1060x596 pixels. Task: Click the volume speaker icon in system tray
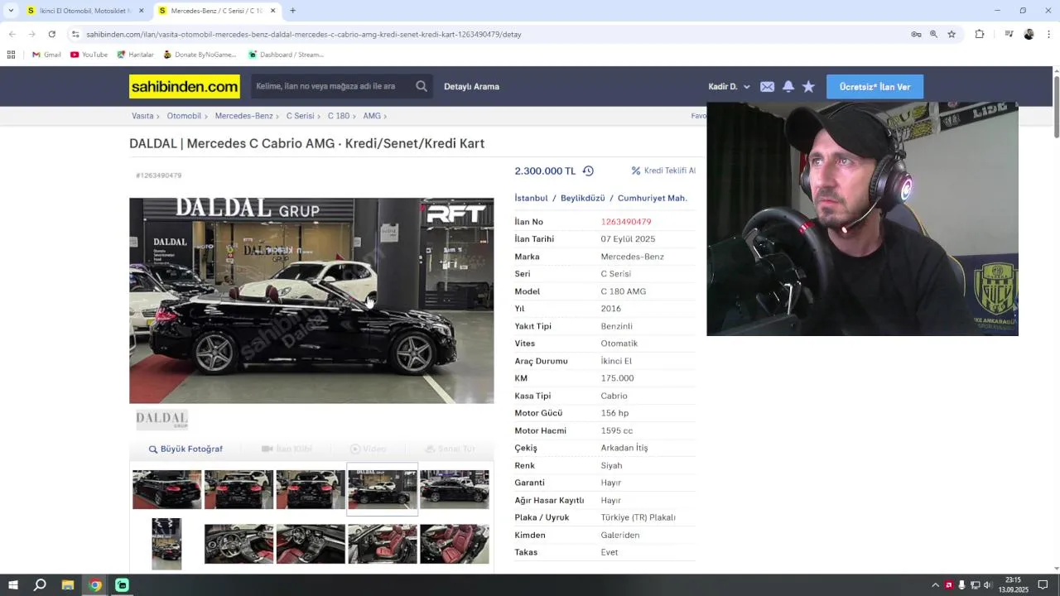[987, 585]
